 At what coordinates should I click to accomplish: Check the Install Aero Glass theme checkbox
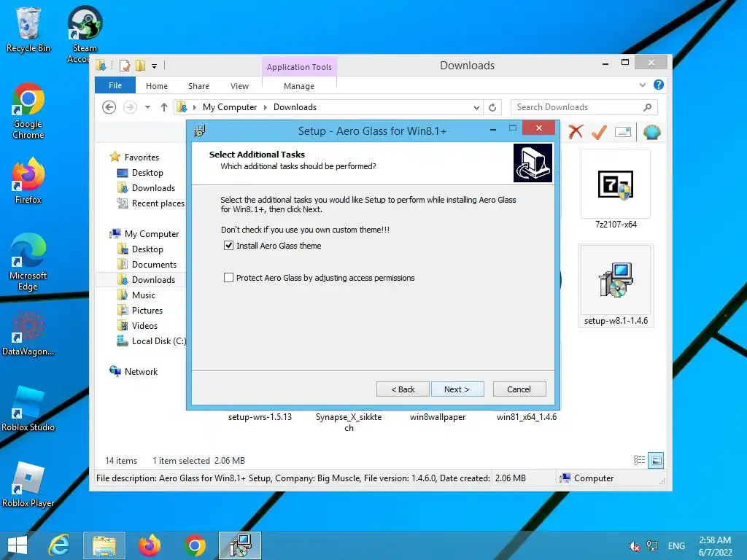(x=228, y=246)
